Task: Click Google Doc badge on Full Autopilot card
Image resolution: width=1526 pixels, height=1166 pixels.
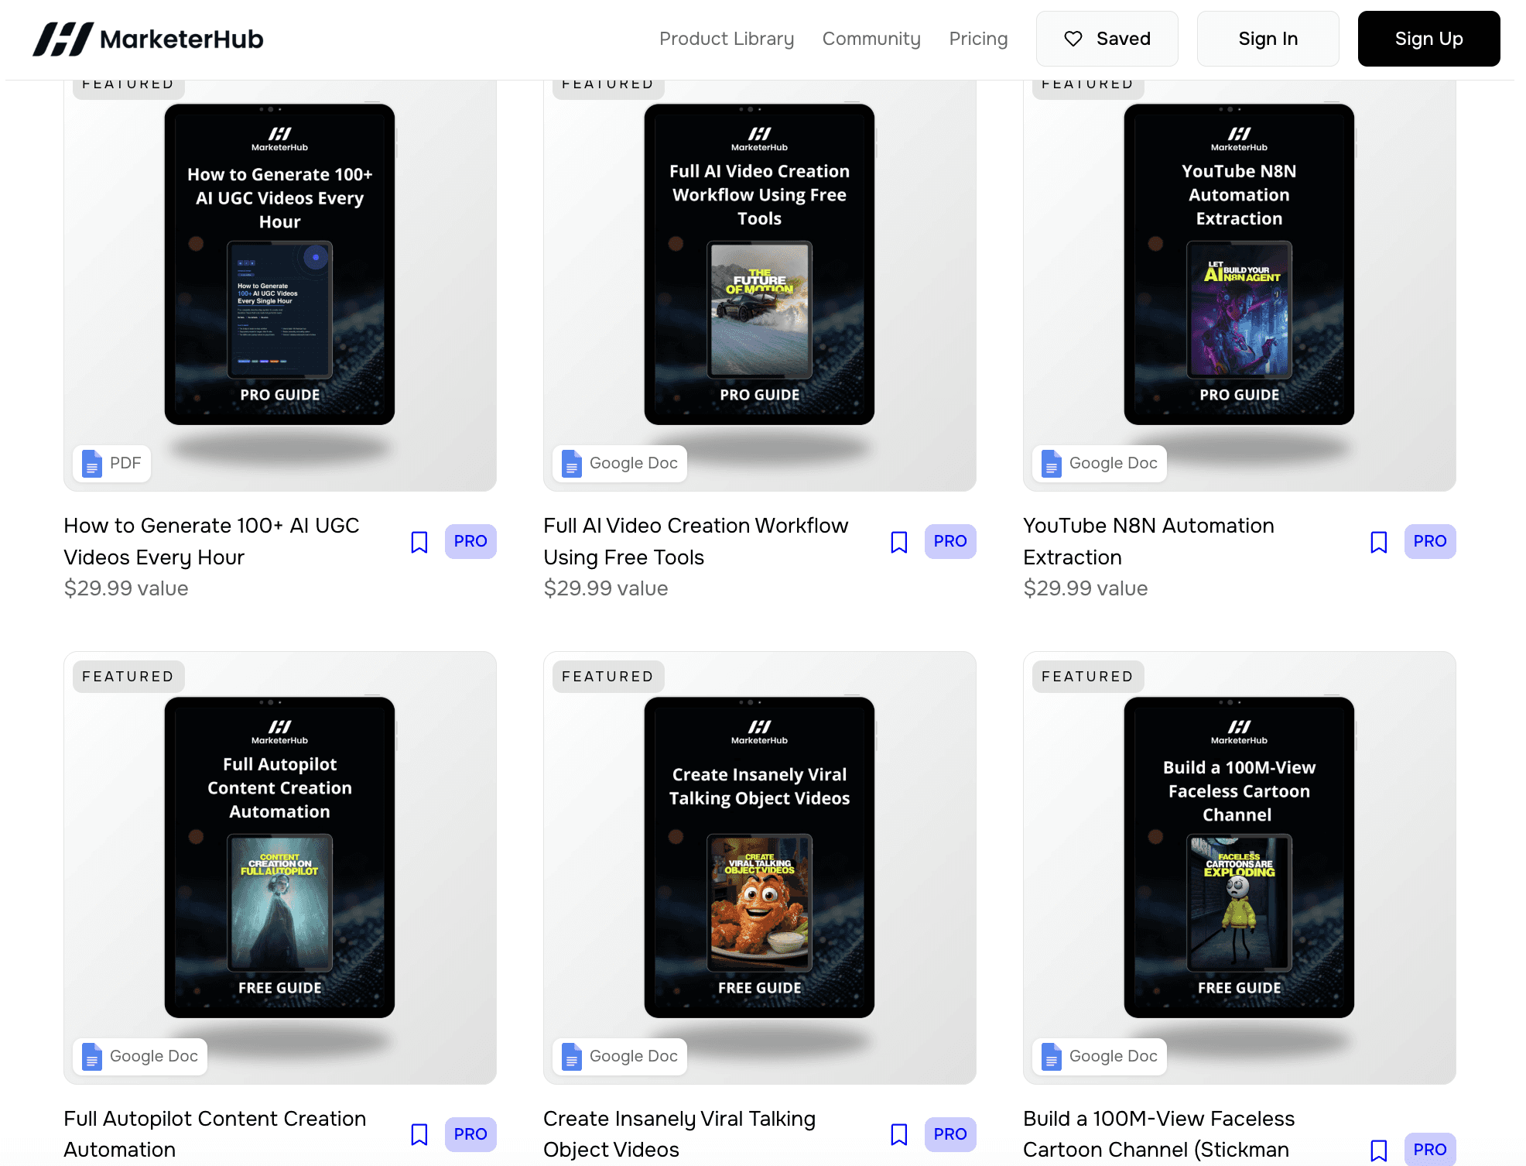Action: tap(140, 1057)
